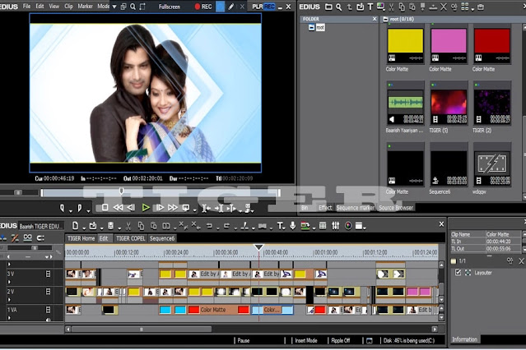Delete selected clip with Bin X icon
526x350 pixels.
[x=444, y=7]
